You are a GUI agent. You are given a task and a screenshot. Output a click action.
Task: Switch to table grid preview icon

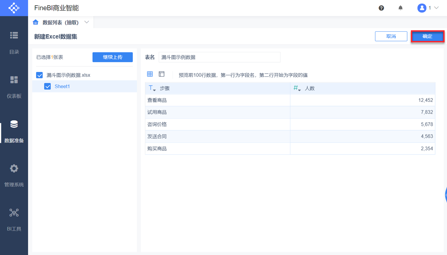[x=150, y=74]
